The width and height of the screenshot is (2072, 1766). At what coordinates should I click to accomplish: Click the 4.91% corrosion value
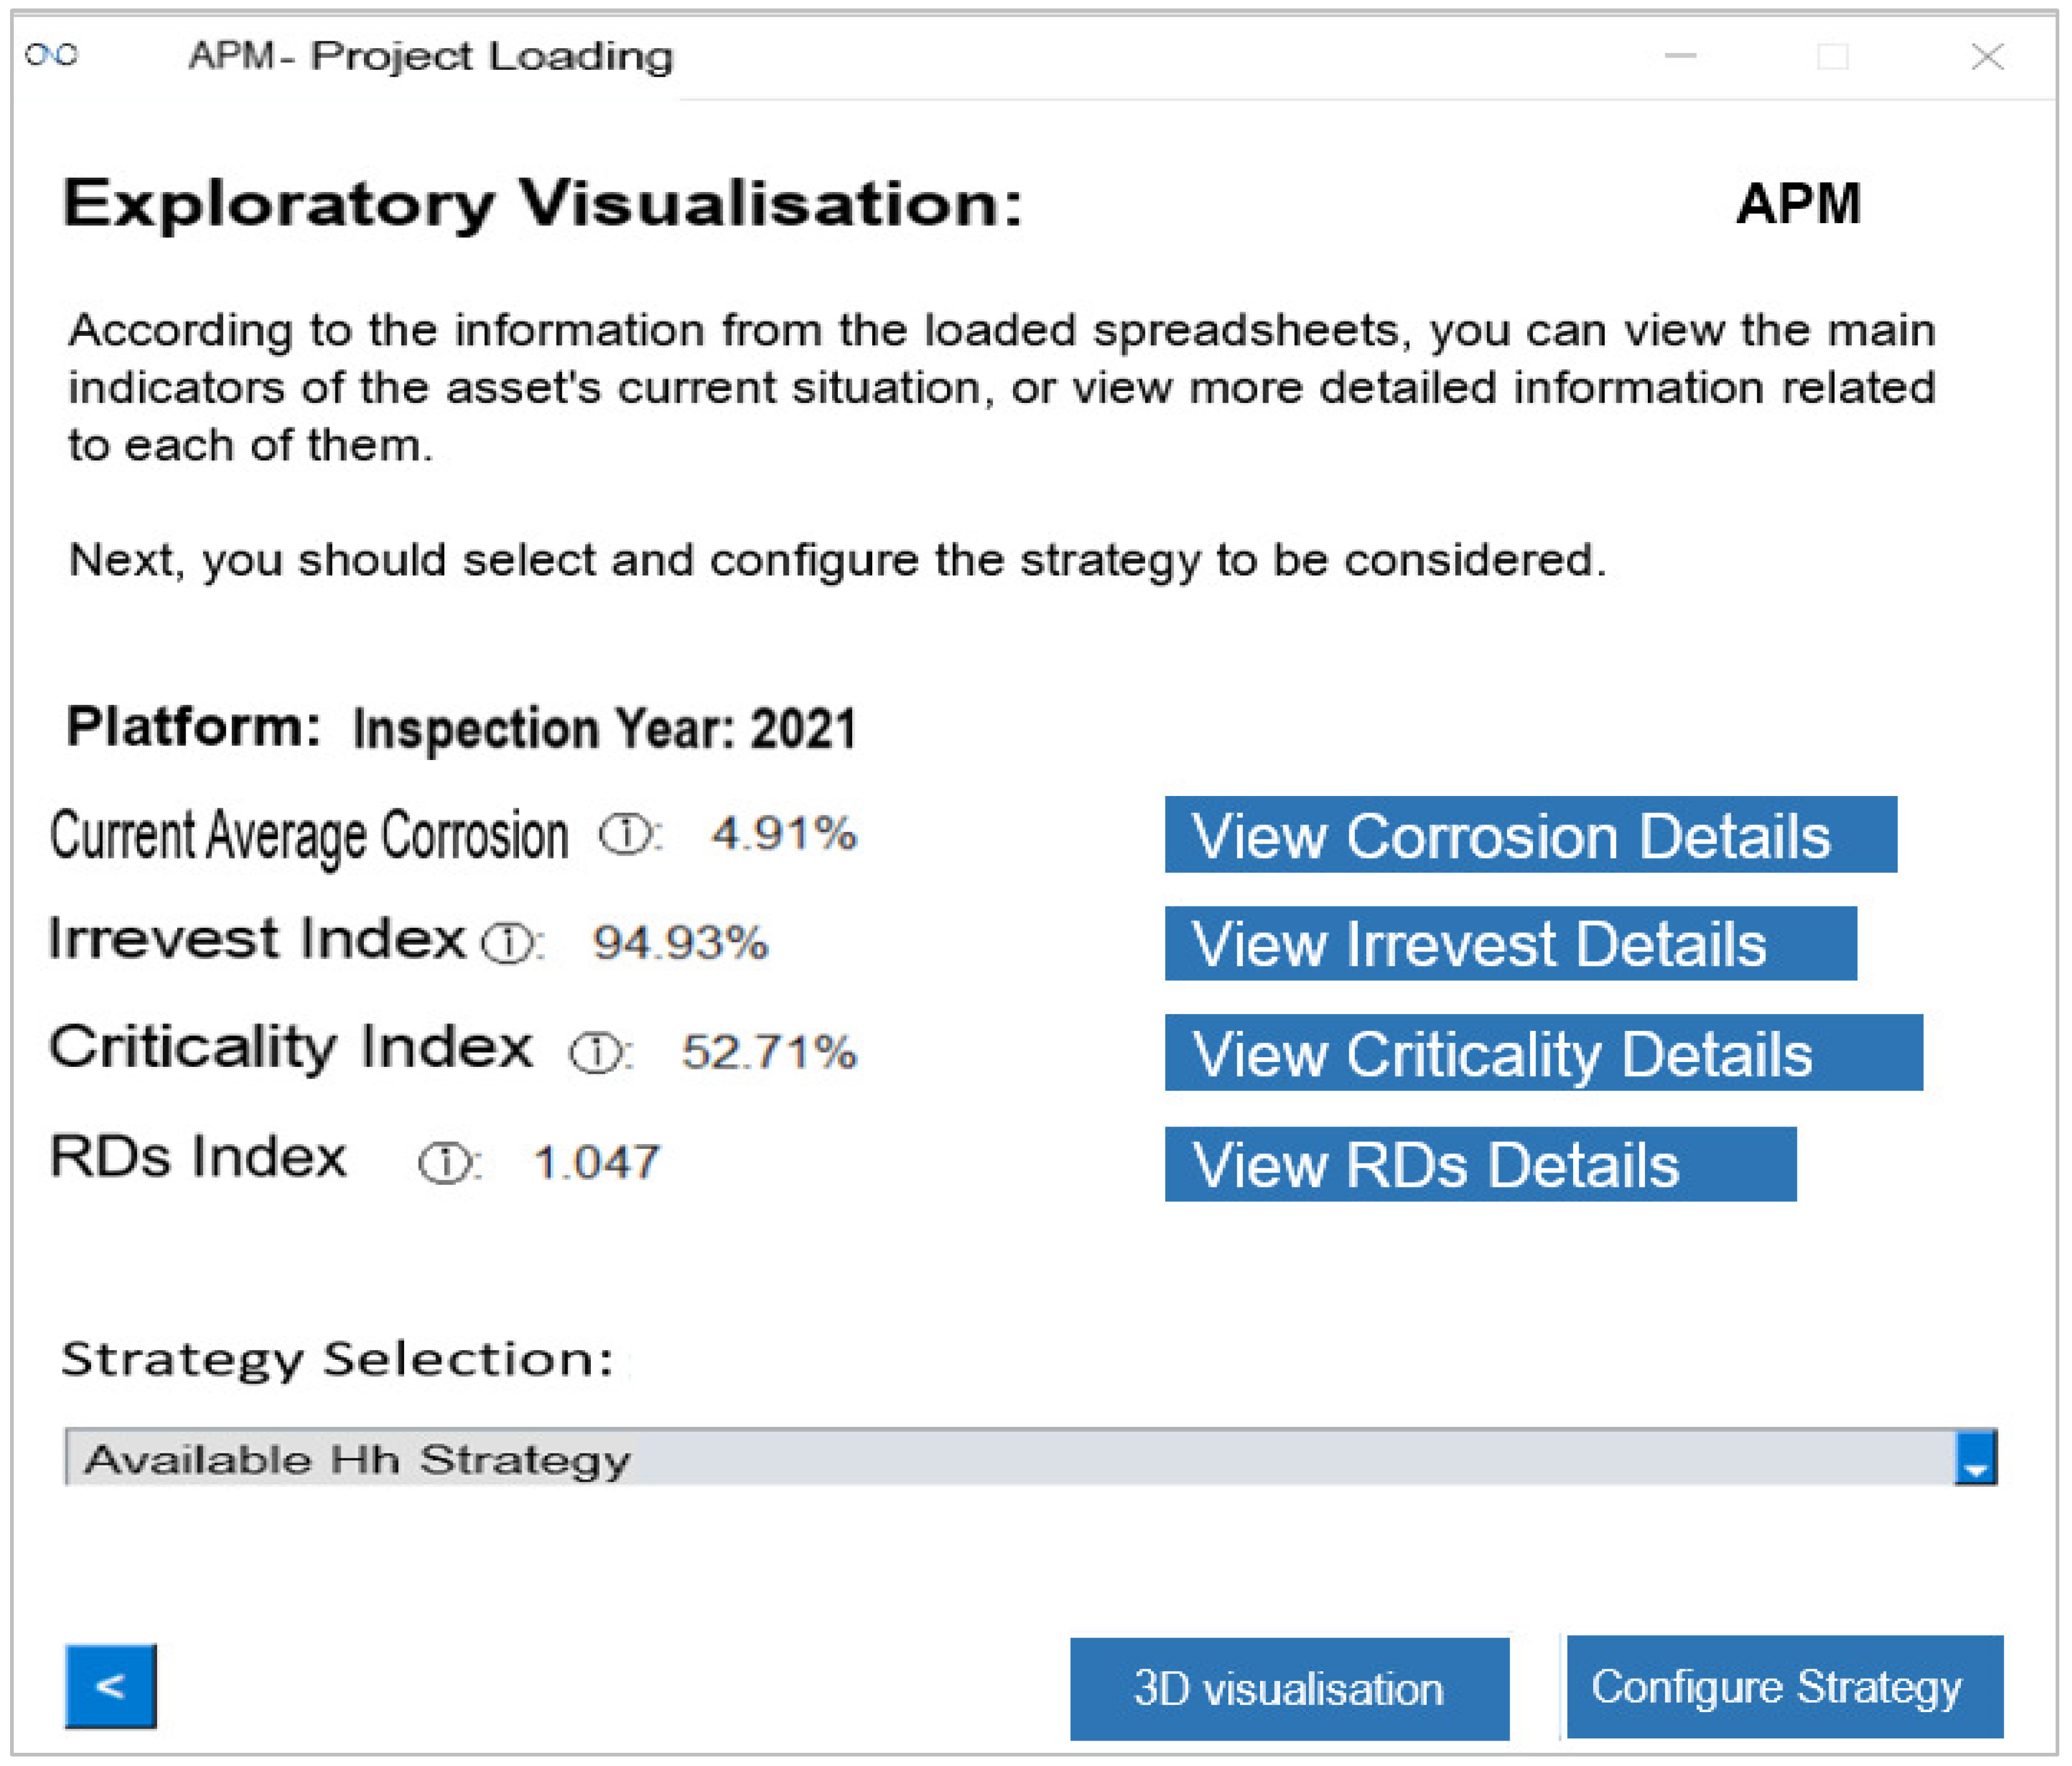(x=783, y=833)
